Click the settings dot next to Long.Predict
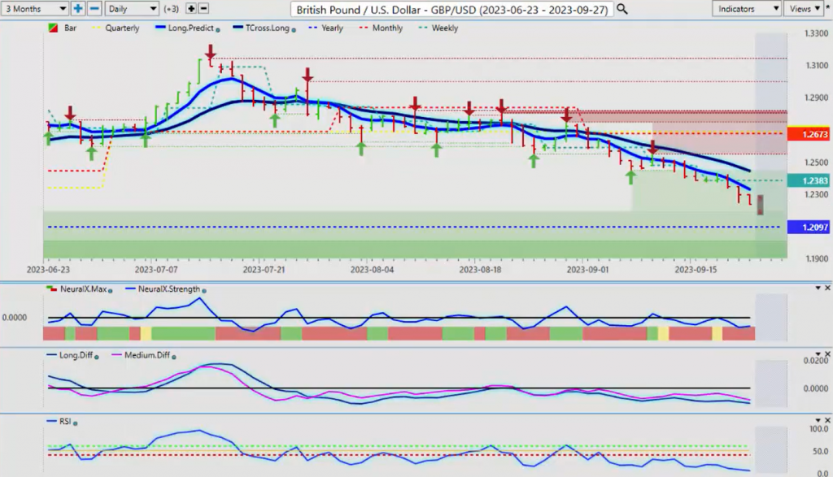 coord(218,30)
